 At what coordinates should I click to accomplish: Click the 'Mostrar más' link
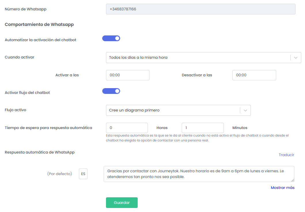[283, 188]
